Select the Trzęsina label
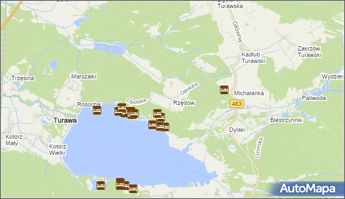Screen dimensions: 345x199 [x=23, y=79]
